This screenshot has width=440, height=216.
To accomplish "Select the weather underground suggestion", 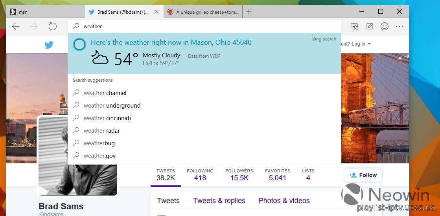I will 204,106.
